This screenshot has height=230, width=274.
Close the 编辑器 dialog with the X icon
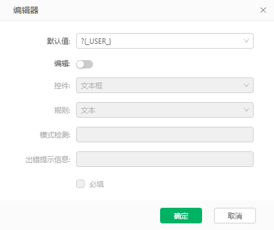(x=263, y=10)
